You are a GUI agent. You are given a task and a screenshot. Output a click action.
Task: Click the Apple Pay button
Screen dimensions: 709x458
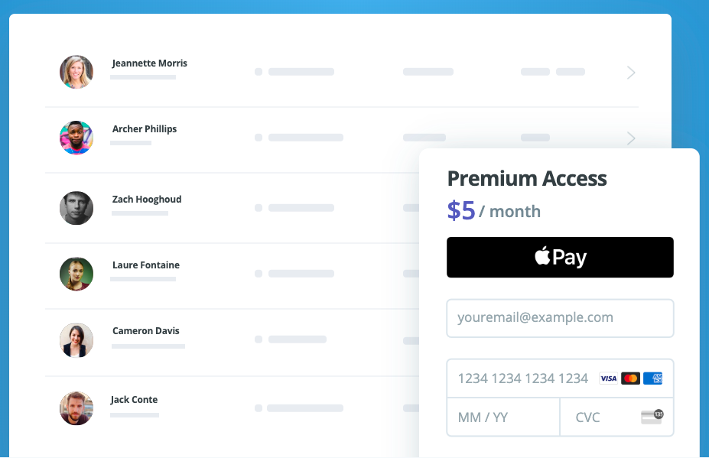559,257
